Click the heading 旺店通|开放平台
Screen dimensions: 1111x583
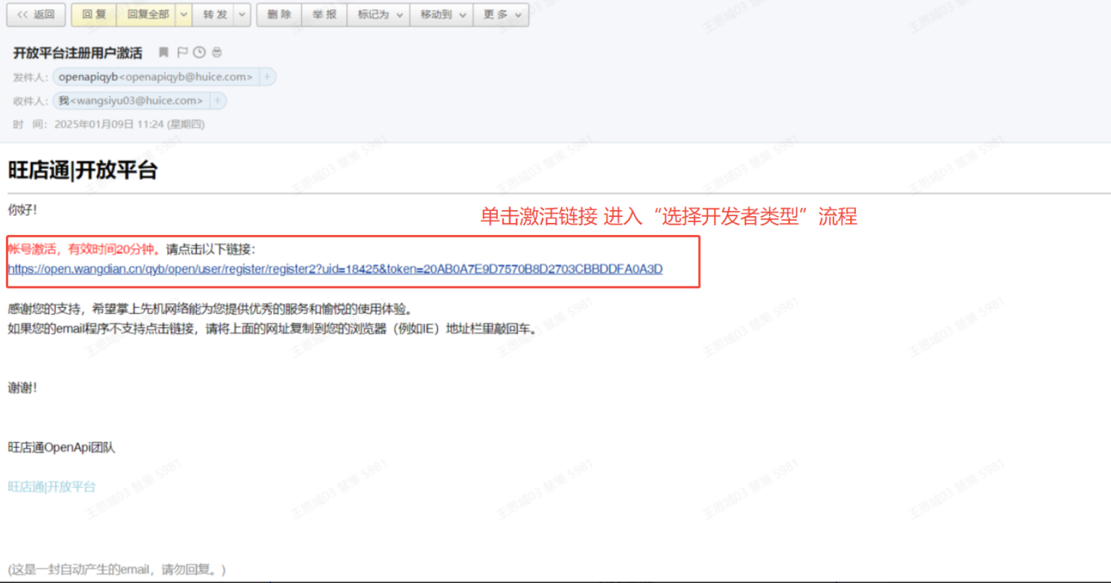click(82, 170)
